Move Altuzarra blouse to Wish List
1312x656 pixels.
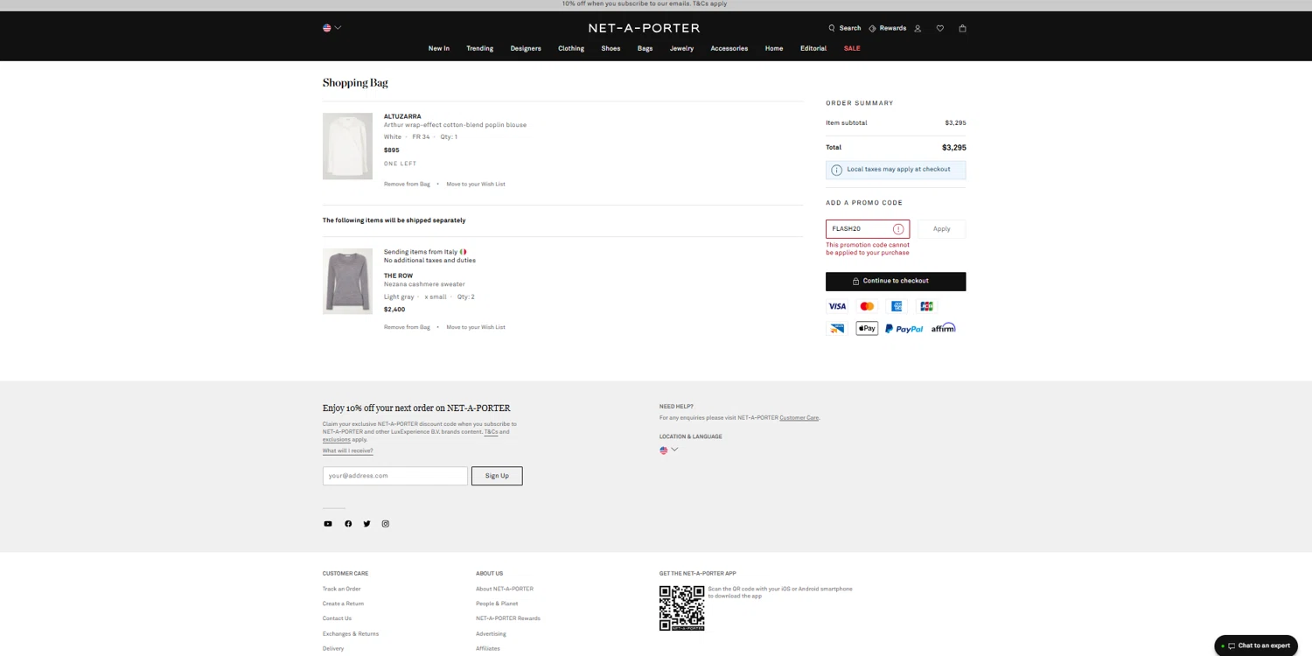476,184
